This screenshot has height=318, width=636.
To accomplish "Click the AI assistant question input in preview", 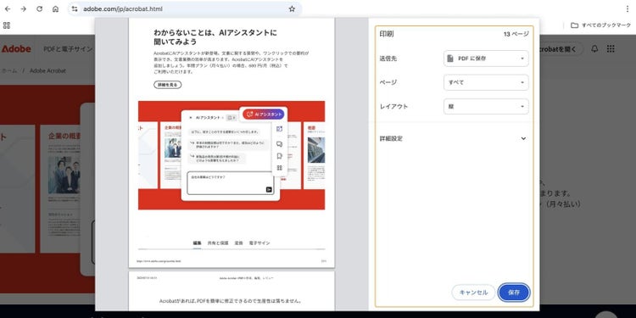I will pos(231,183).
